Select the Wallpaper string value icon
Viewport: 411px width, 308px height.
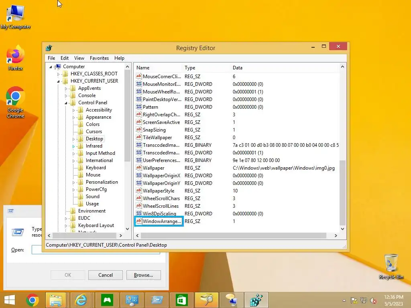pos(138,168)
